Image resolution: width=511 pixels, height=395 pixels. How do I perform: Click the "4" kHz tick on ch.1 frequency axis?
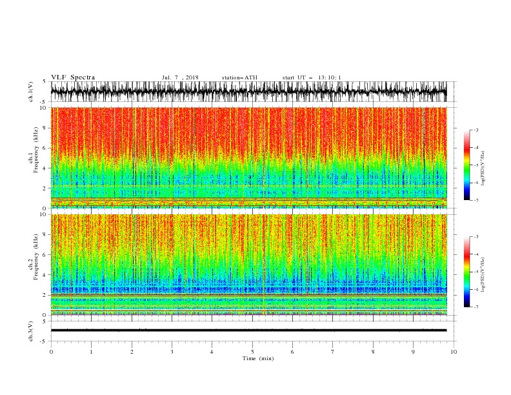pos(45,168)
